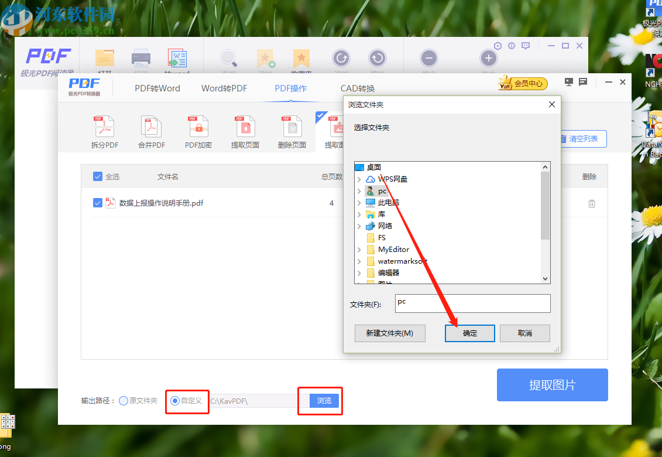Click the 文件夹 name input field
The image size is (662, 457).
click(x=472, y=303)
